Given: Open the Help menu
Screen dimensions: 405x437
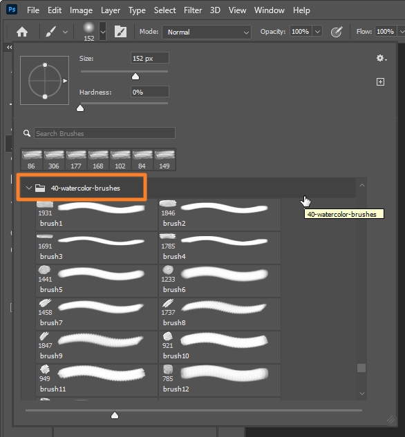Looking at the screenshot, I should [301, 10].
